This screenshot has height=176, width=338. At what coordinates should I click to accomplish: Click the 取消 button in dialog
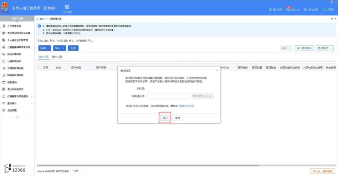pyautogui.click(x=178, y=118)
